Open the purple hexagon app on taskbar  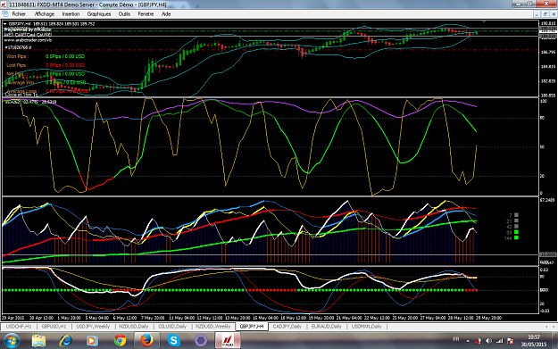pos(201,340)
